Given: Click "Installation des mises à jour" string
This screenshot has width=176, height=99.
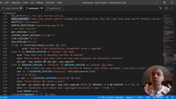Looking at the screenshot, I should point(44,81).
